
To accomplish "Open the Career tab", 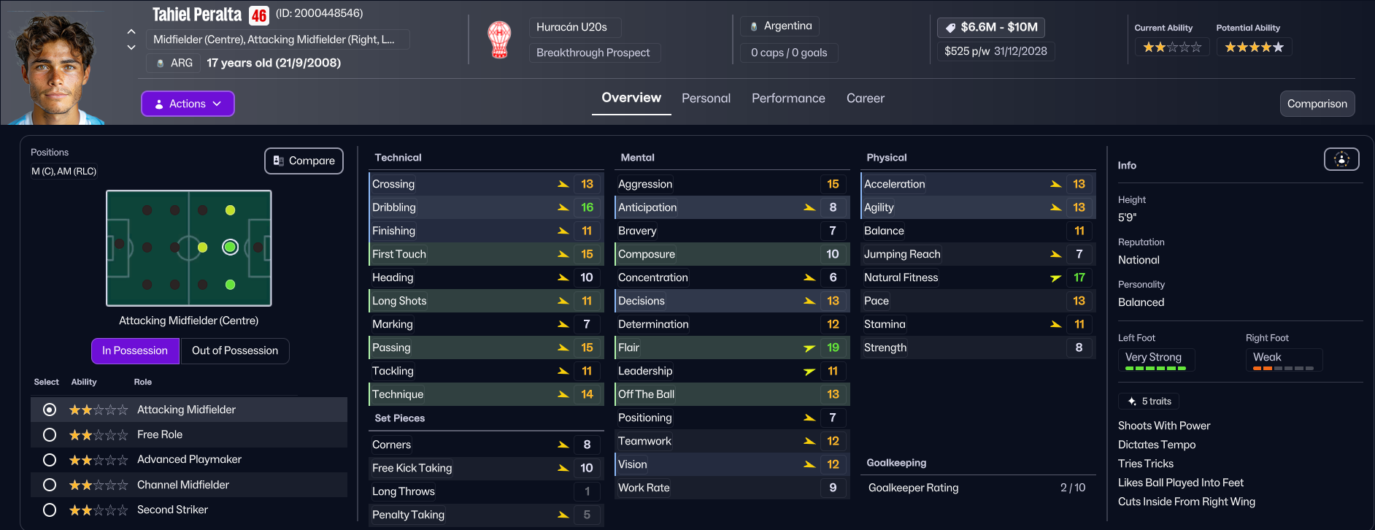I will point(865,99).
